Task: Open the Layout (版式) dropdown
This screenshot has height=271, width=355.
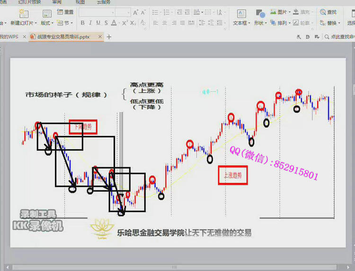Action: coord(47,23)
